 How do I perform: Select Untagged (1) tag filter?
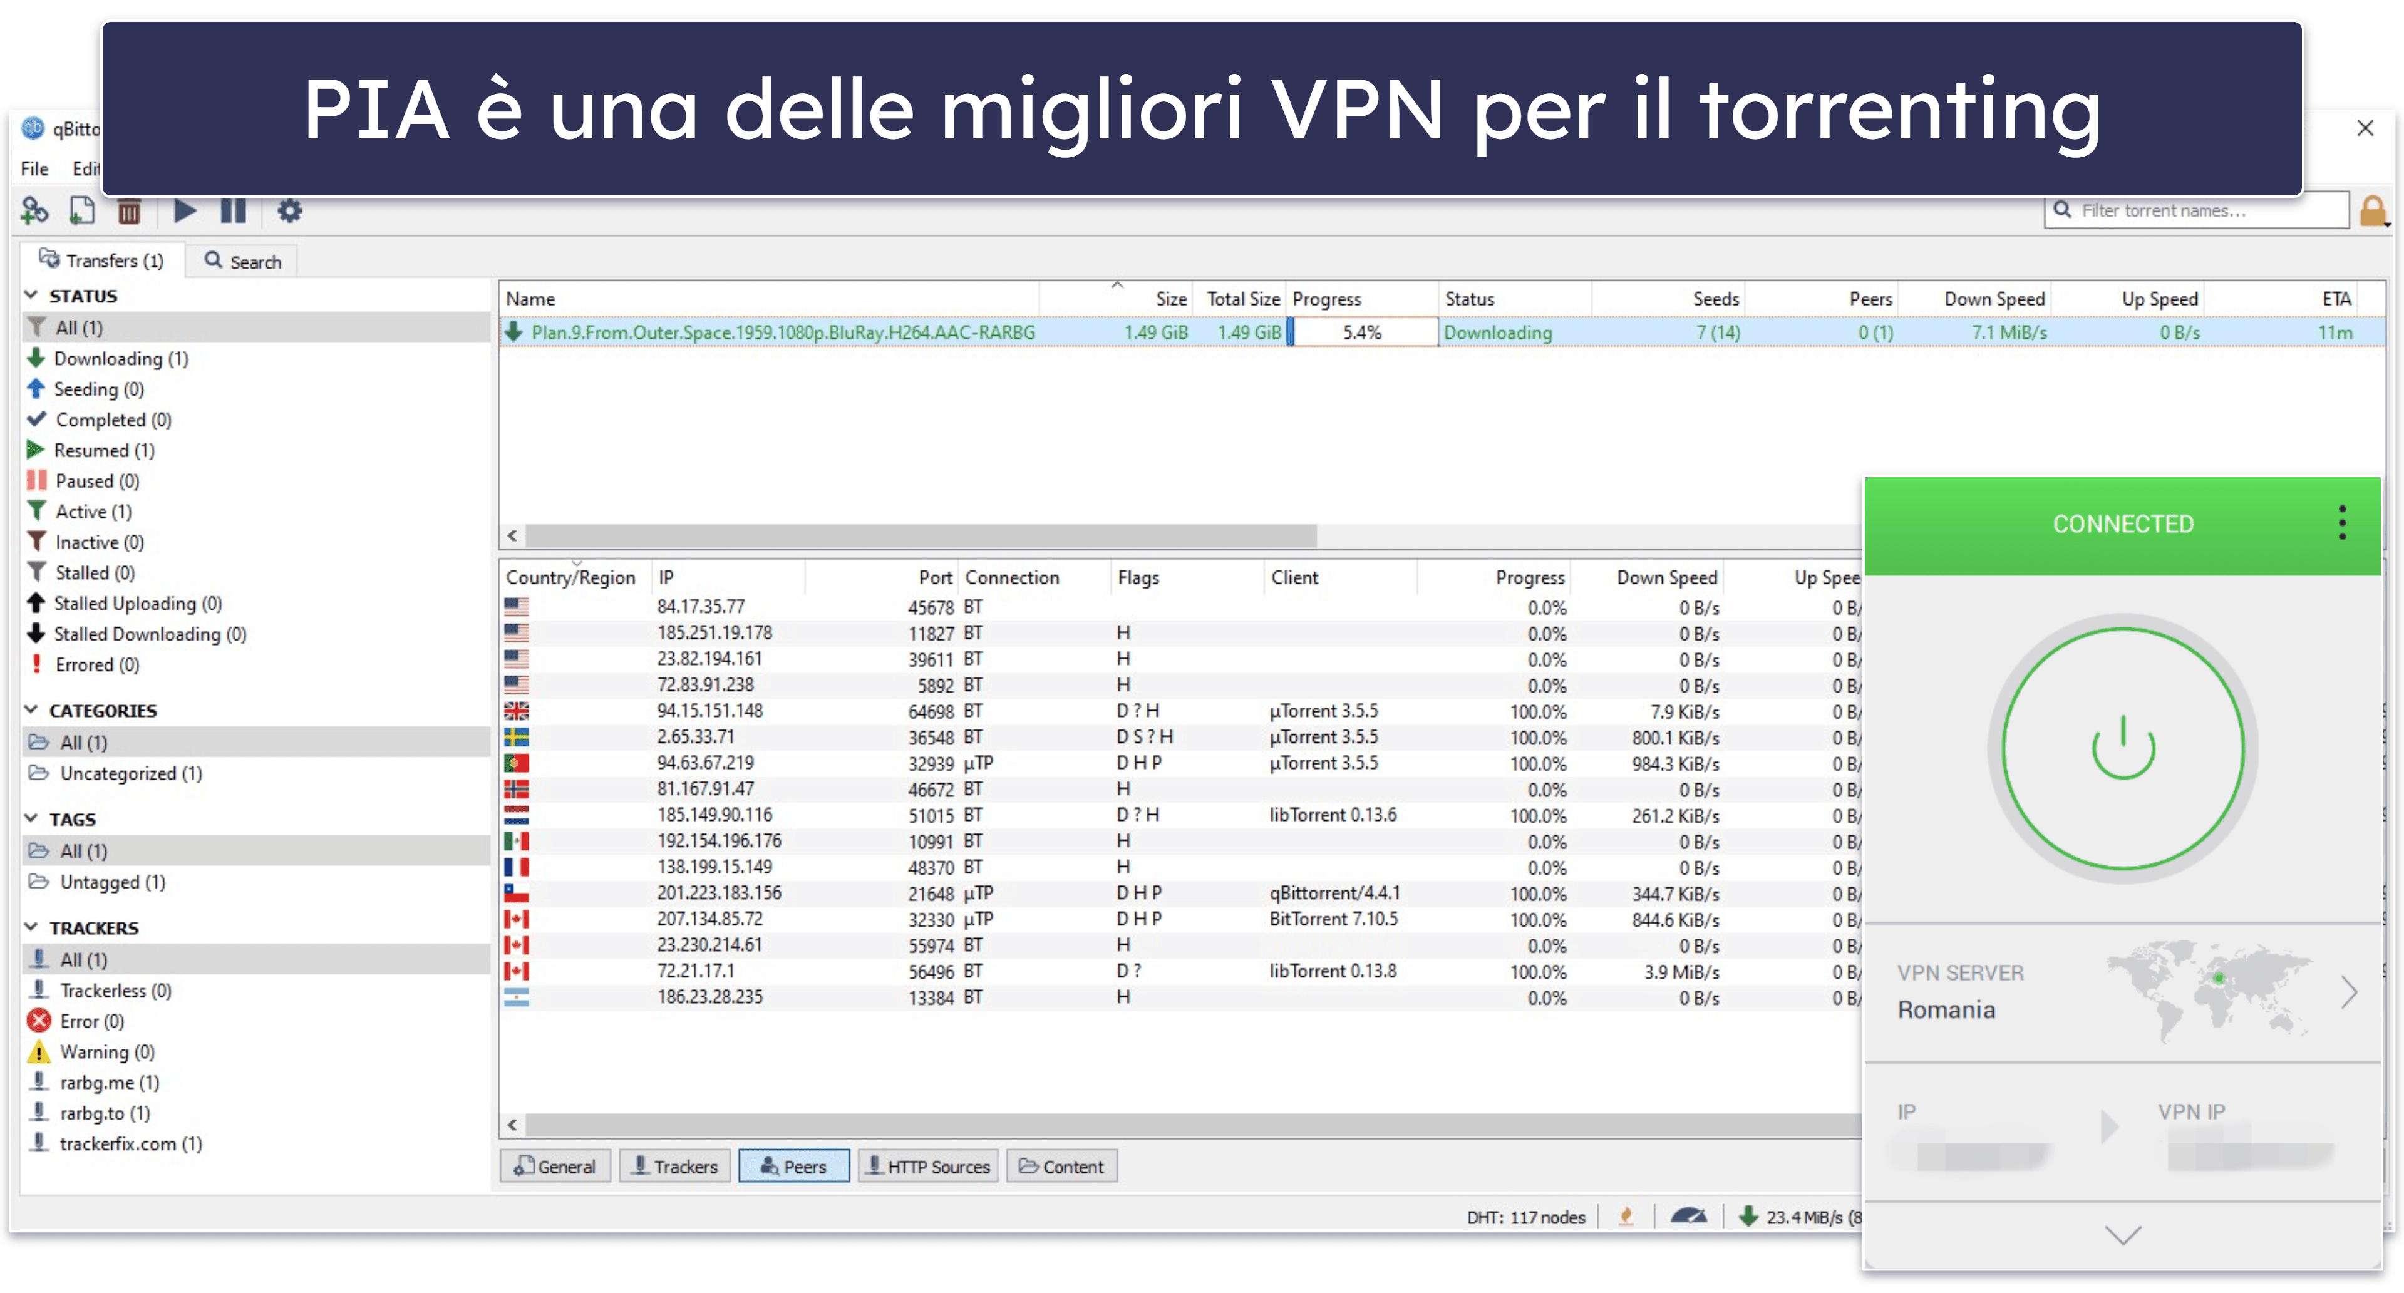tap(98, 882)
